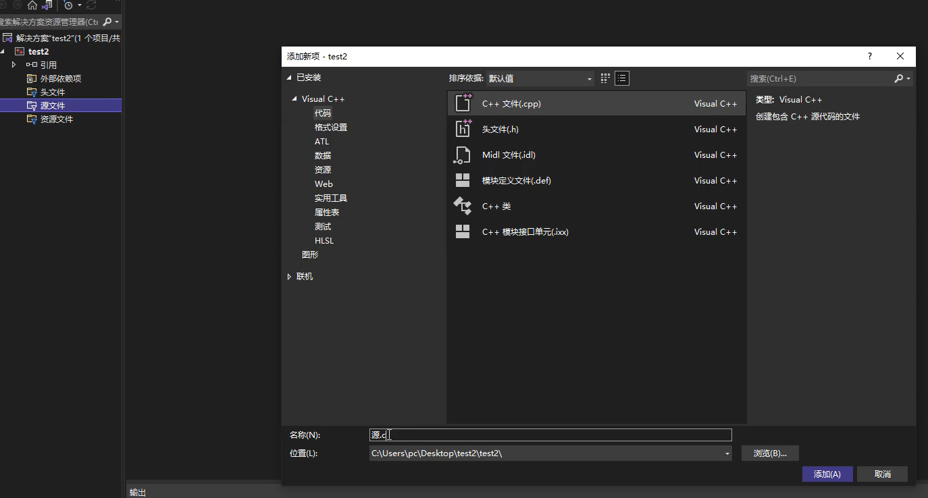Select the C++ 模块接口单元(.ixx) icon
Screen dimensions: 928x498
coord(463,231)
